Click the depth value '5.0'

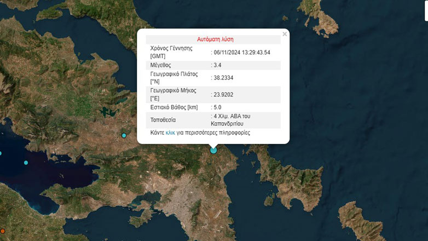pyautogui.click(x=217, y=107)
